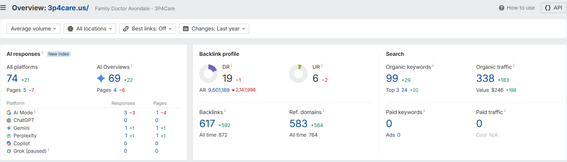Click the Copilot platform icon

click(9, 143)
